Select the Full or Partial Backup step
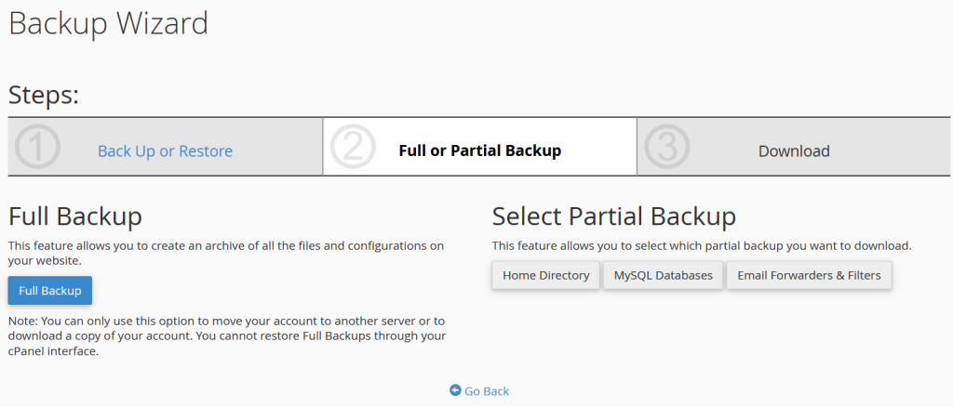Screen dimensions: 953x407 (479, 151)
